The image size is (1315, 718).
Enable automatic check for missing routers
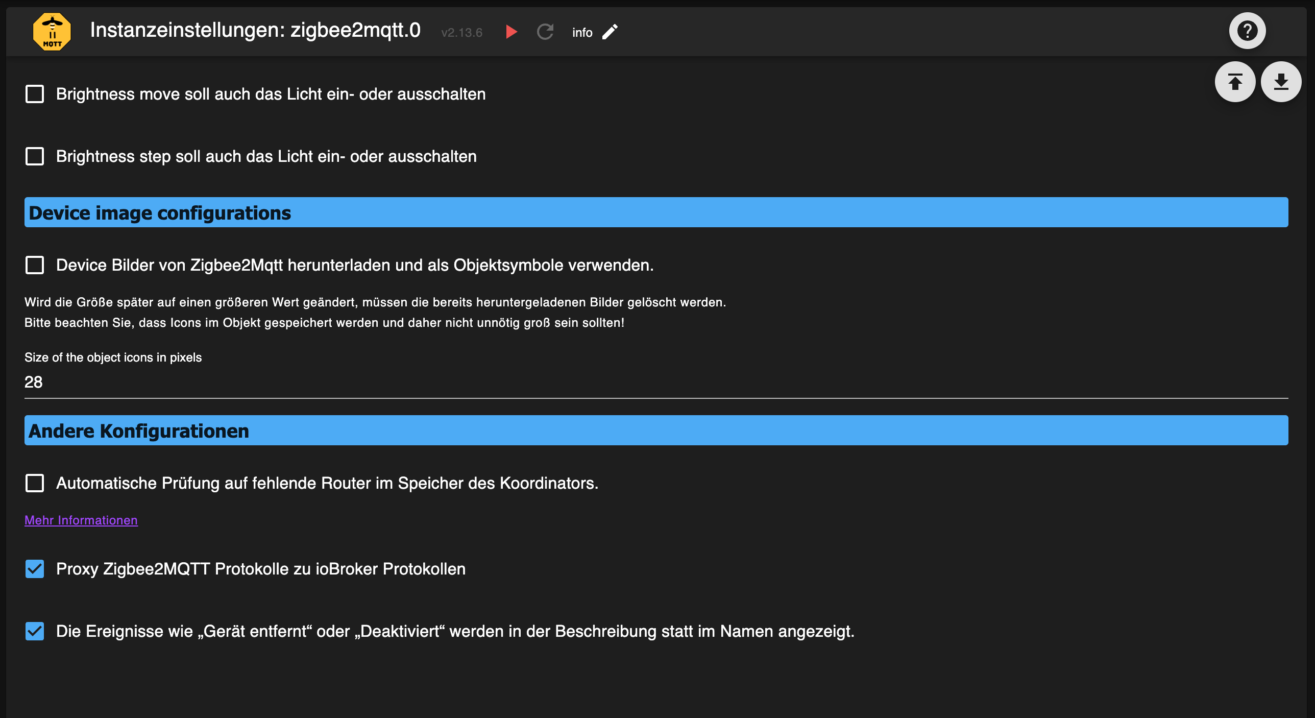coord(35,483)
